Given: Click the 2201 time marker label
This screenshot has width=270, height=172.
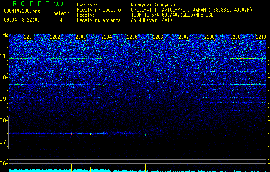Looking at the screenshot, I should click(29, 37).
